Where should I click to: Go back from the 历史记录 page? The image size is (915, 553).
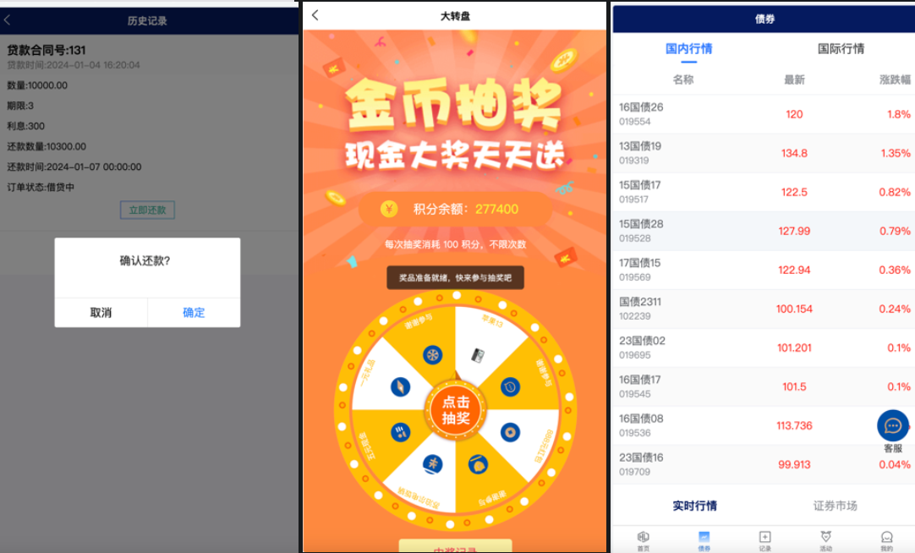point(8,20)
